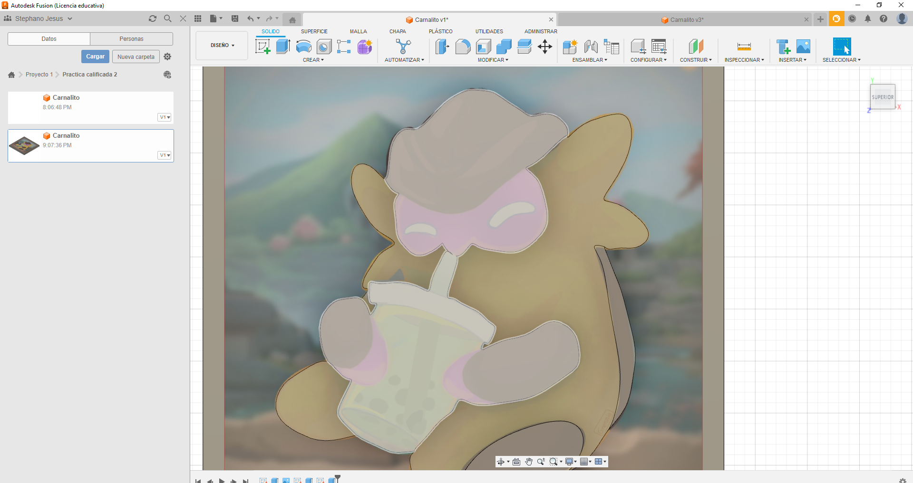Open the Proyecto 1 breadcrumb link

(39, 75)
